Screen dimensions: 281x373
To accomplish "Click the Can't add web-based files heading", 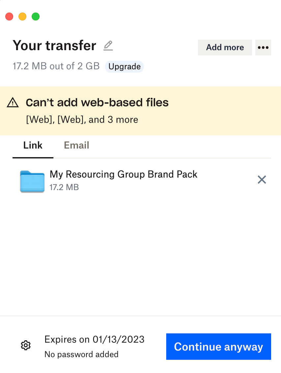I will click(97, 103).
